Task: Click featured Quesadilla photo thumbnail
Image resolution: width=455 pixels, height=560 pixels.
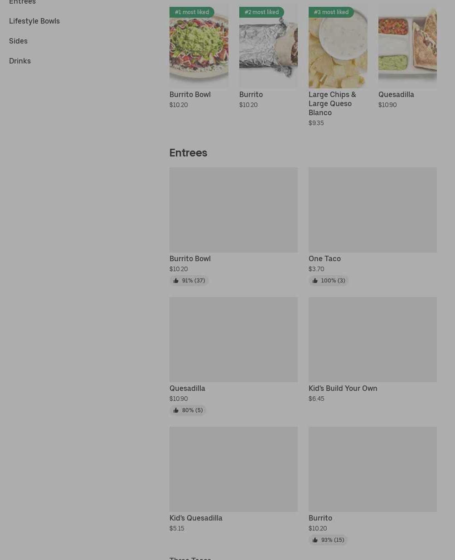Action: coord(407,46)
